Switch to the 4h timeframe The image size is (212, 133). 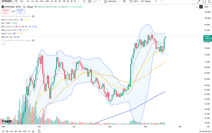[x=56, y=1]
